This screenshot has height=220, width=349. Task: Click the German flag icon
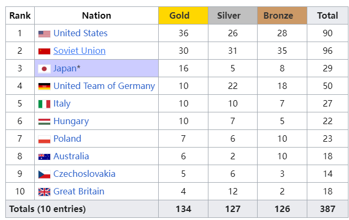coord(44,86)
